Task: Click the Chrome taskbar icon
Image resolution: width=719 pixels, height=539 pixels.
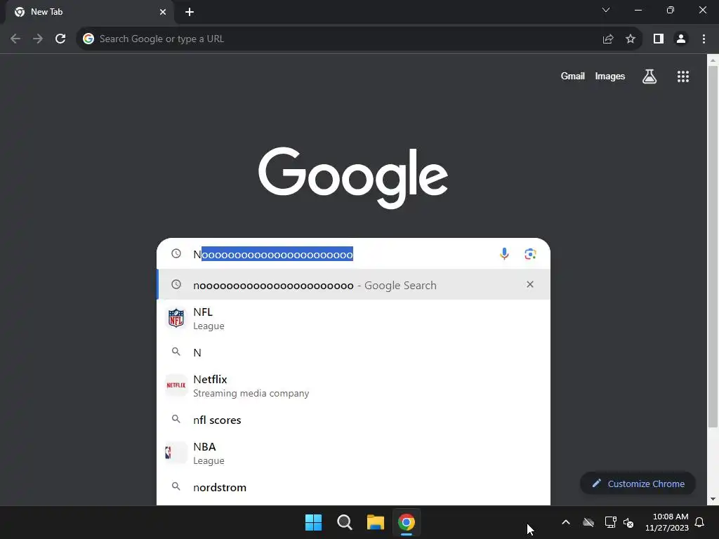Action: pyautogui.click(x=407, y=522)
